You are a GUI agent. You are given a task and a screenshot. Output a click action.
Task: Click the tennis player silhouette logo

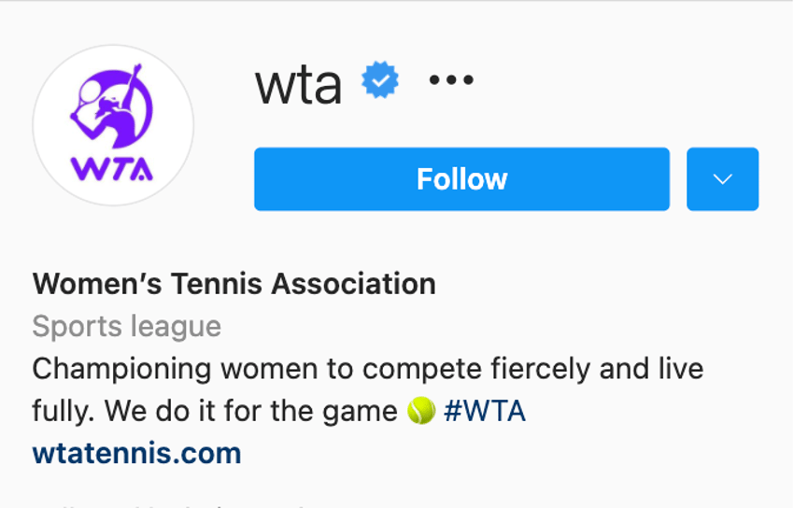(111, 106)
